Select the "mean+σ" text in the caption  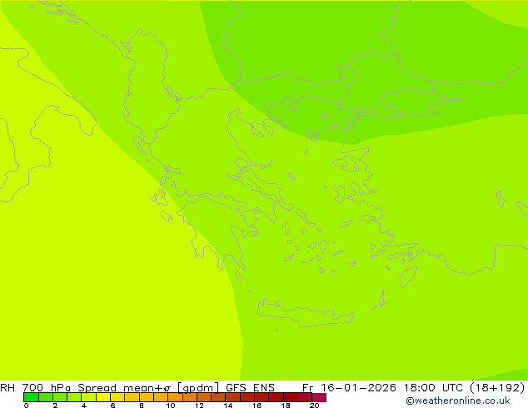point(147,387)
